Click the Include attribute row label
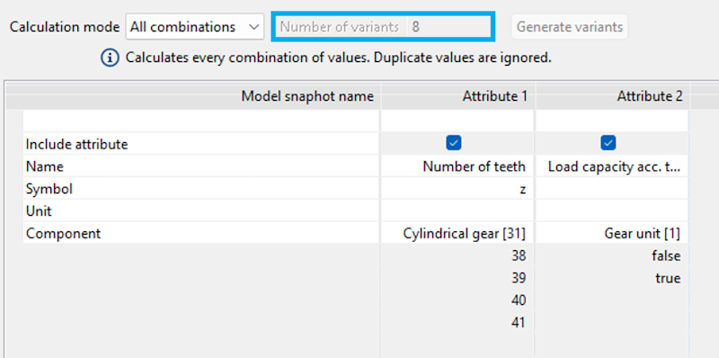 (76, 144)
